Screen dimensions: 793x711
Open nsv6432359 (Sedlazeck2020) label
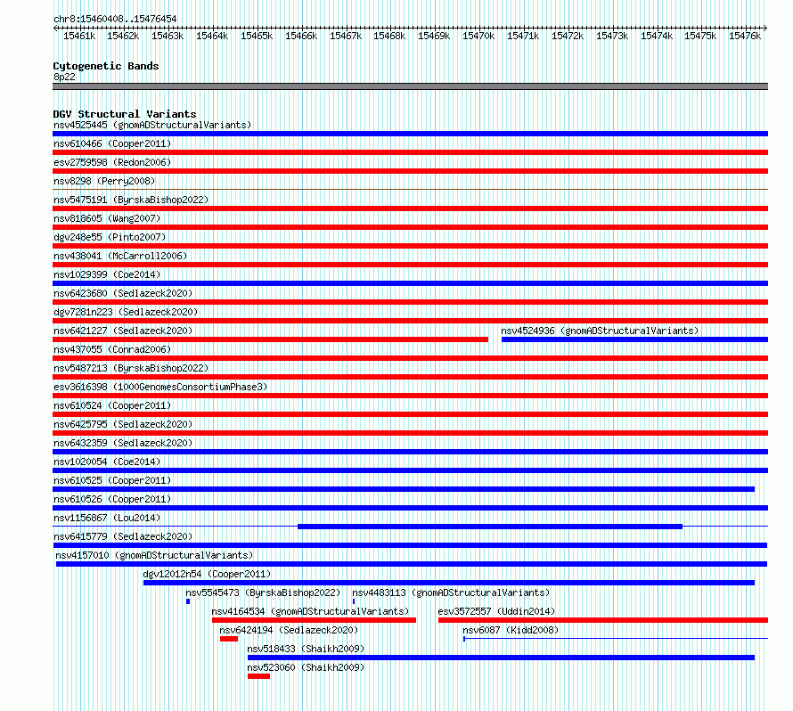pyautogui.click(x=123, y=443)
